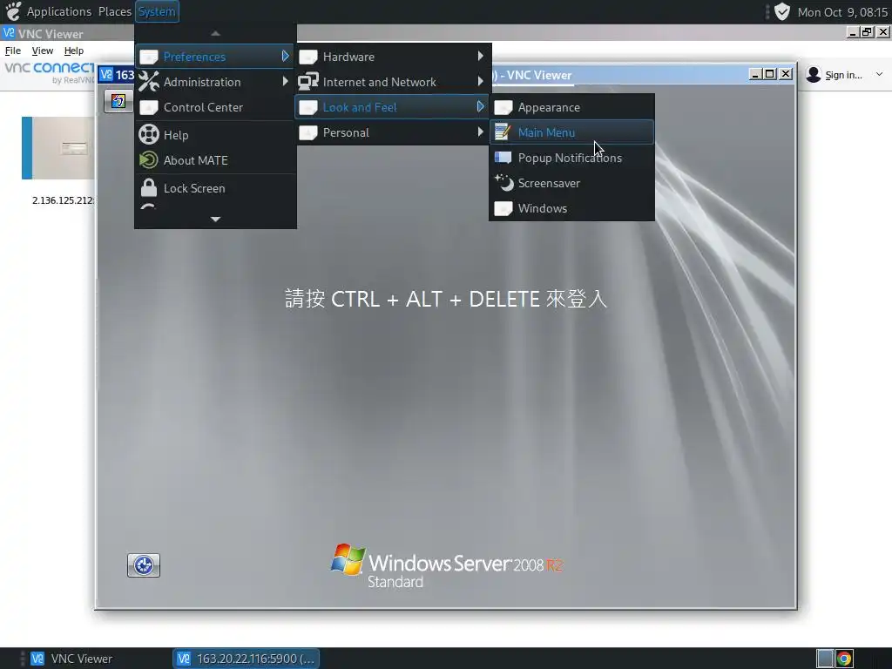Choose Lock Screen from System menu
The image size is (892, 669).
click(x=215, y=188)
